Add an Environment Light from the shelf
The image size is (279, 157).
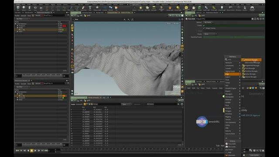(186, 8)
